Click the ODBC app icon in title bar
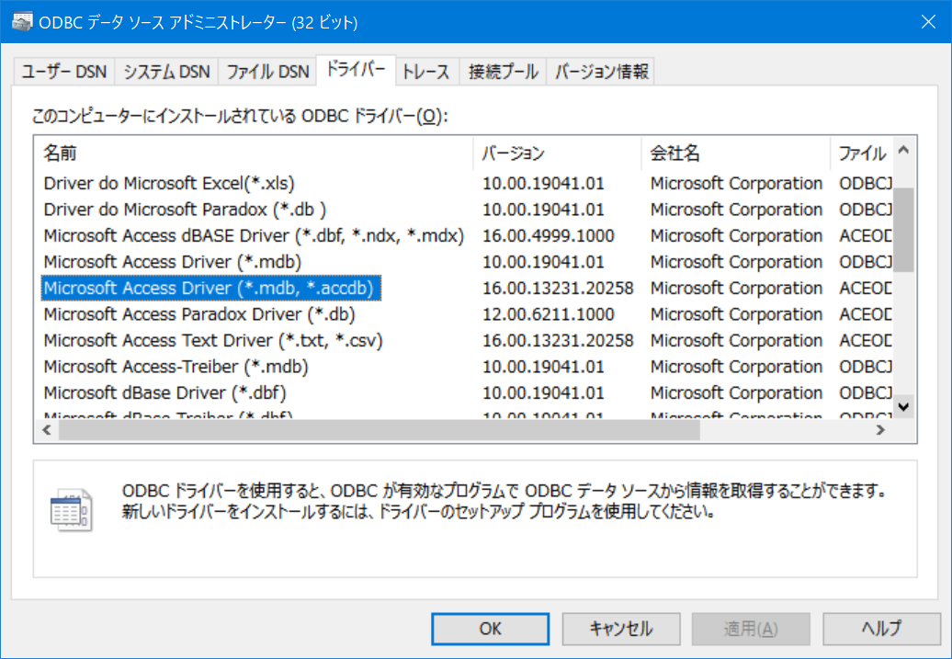The image size is (952, 659). point(22,22)
